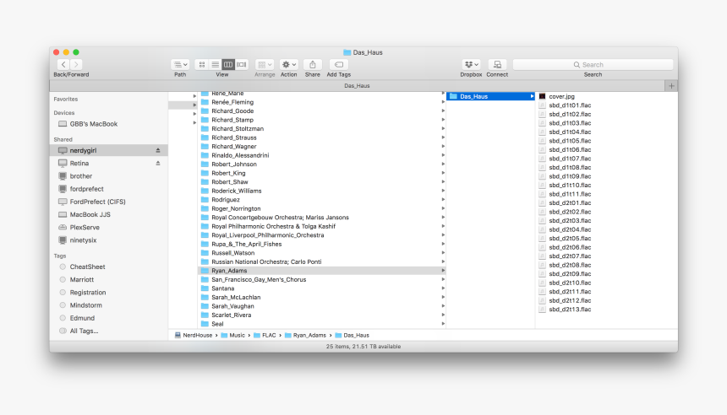Focus the Search field

coord(593,65)
